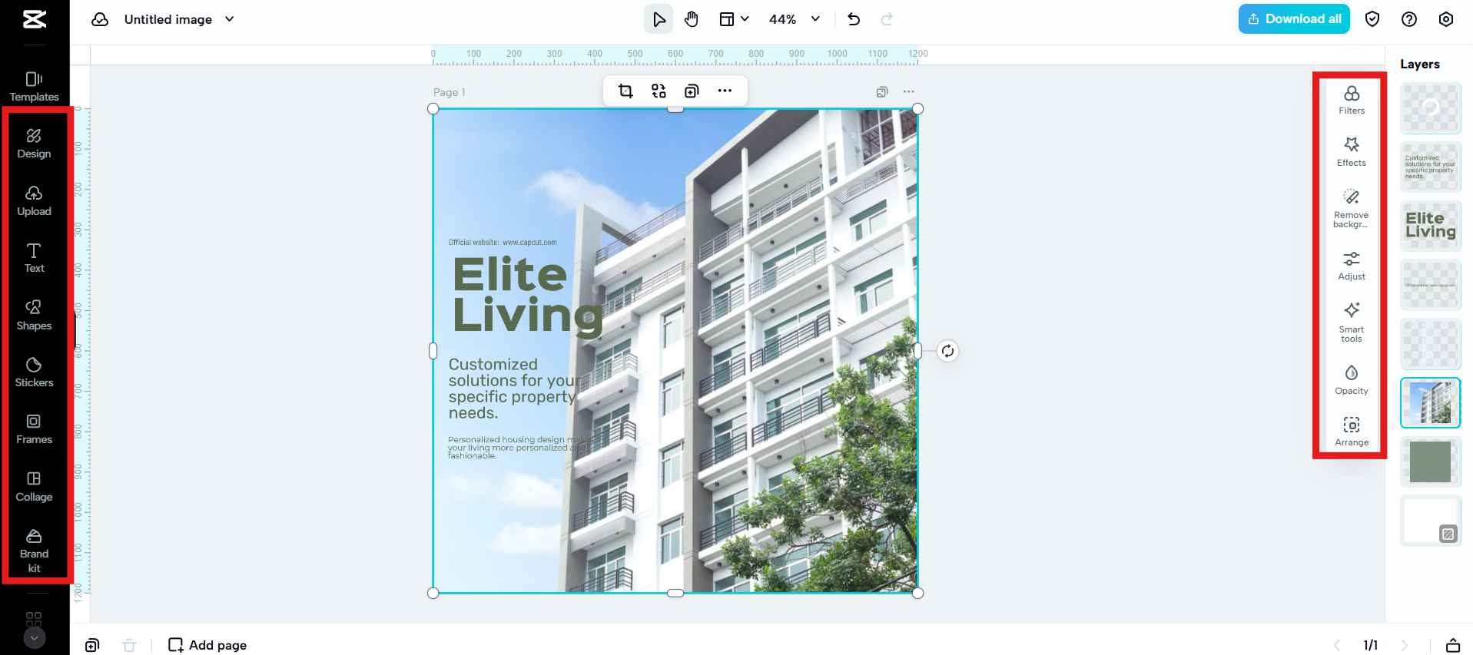Open Smart tools
Screen dimensions: 1473x655
[x=1351, y=322]
